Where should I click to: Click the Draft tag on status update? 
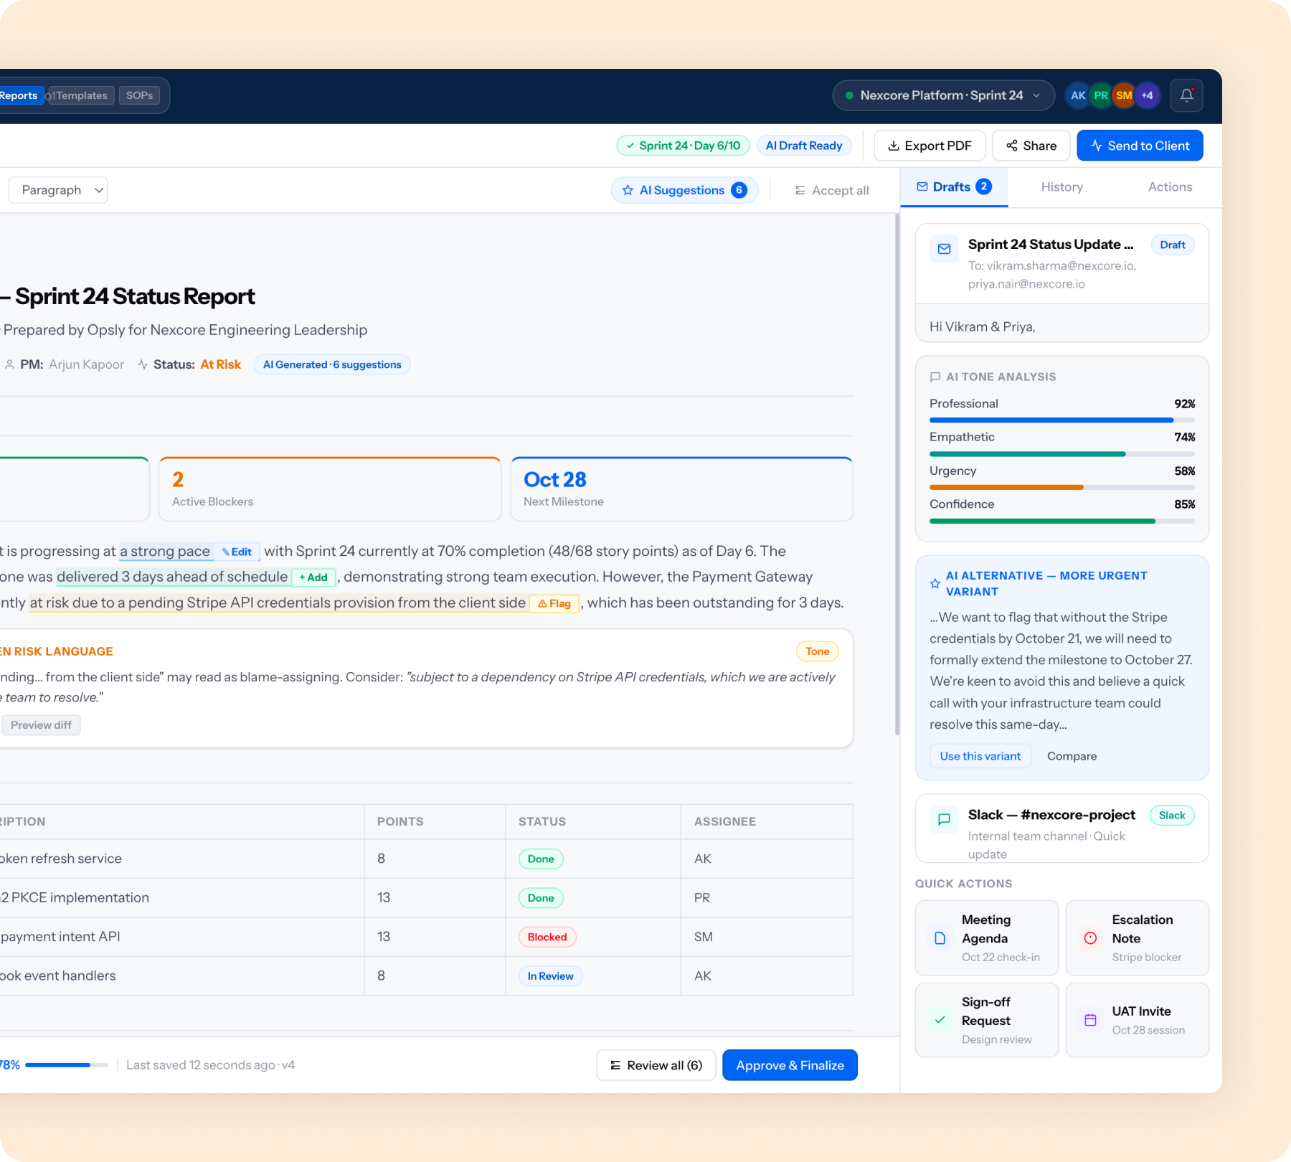coord(1173,245)
